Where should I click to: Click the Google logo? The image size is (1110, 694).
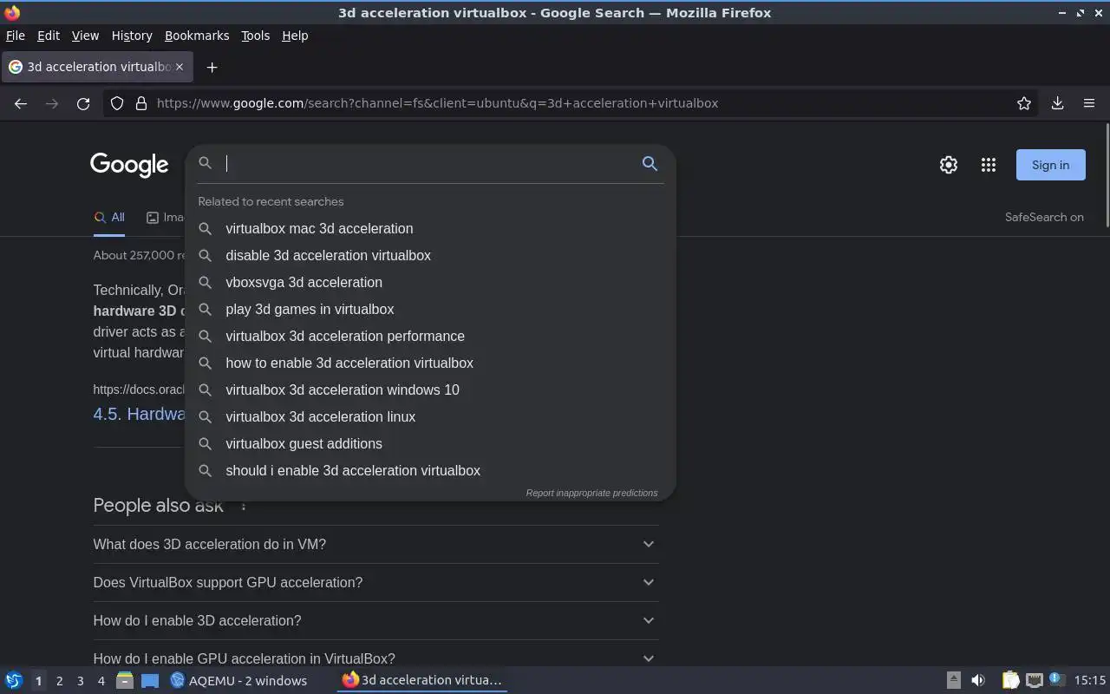tap(129, 165)
